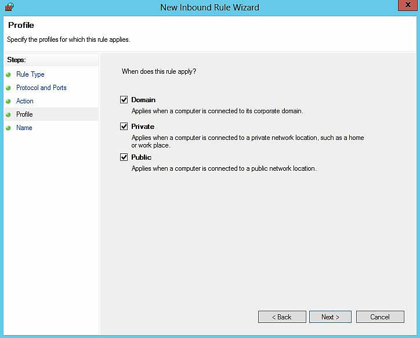The width and height of the screenshot is (420, 338).
Task: Click the green bullet beside Protocol and Ports
Action: click(9, 88)
